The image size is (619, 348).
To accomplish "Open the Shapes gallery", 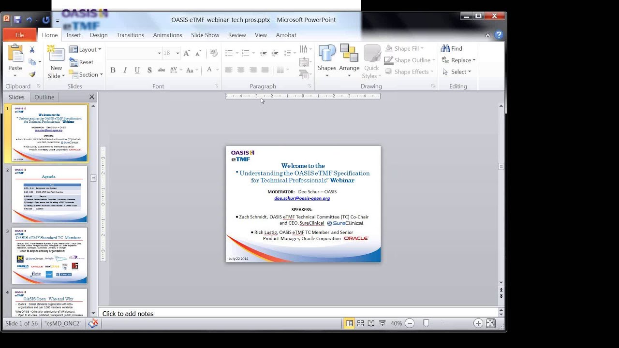I will click(327, 61).
